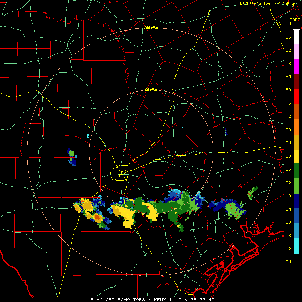Pick the navy blue legend swatch
Screen dimensions: 302x302
click(296, 201)
